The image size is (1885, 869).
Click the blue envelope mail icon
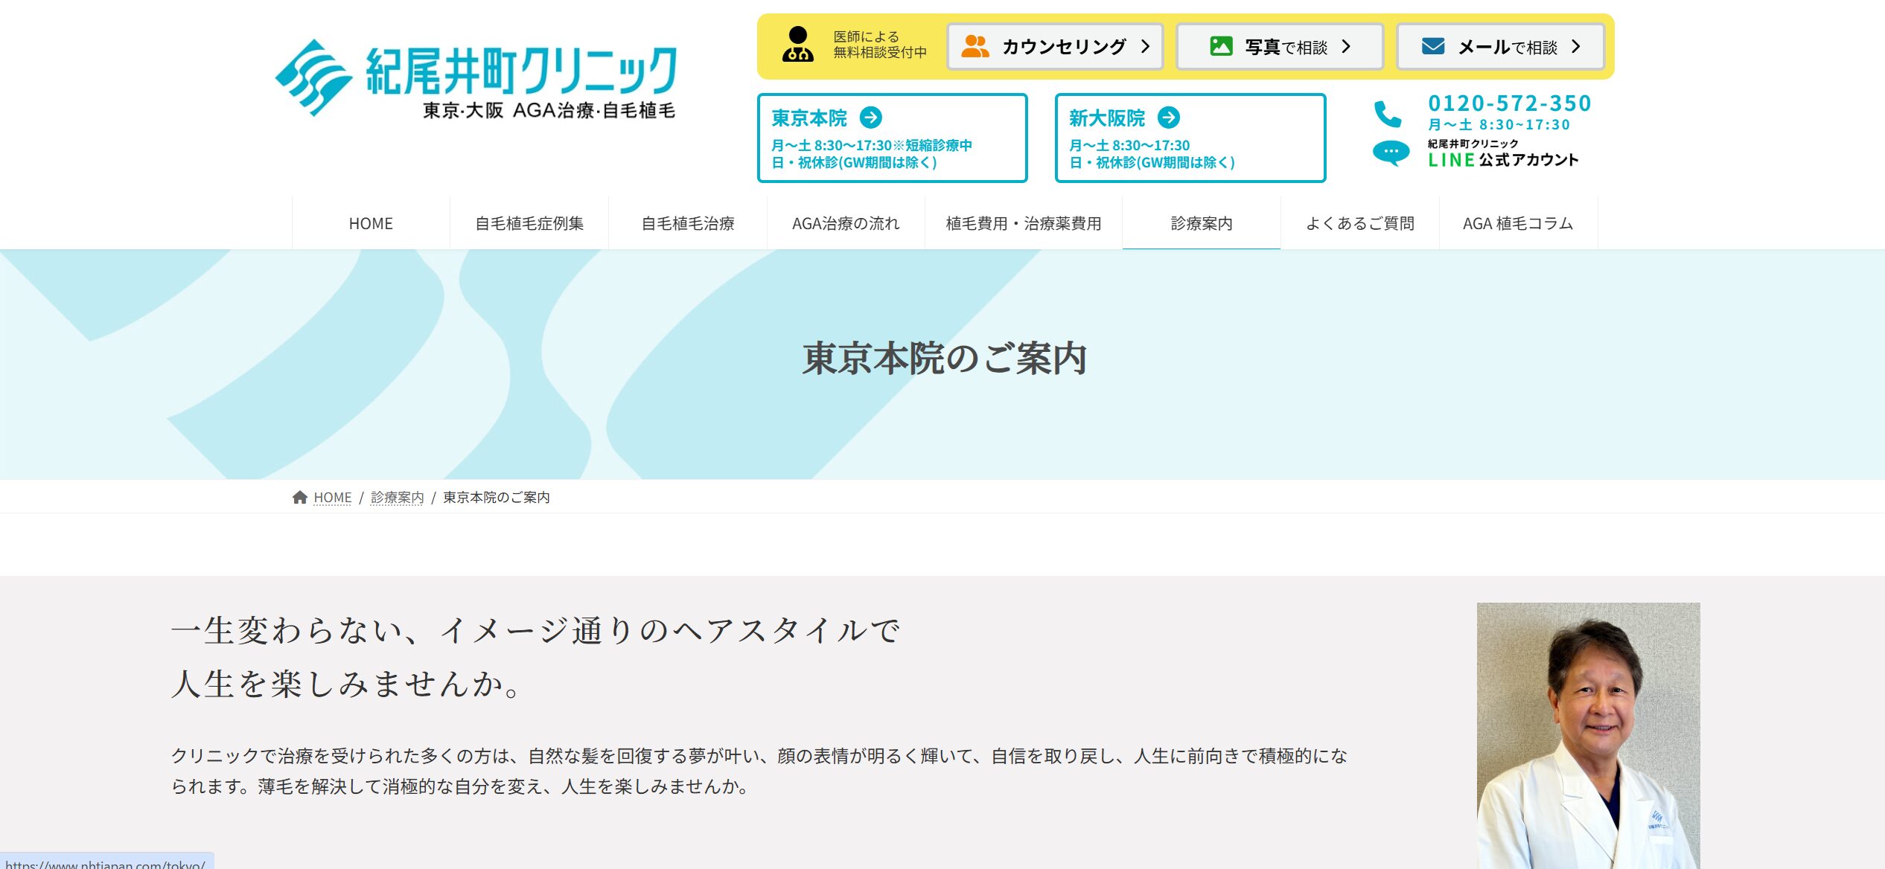pos(1433,46)
